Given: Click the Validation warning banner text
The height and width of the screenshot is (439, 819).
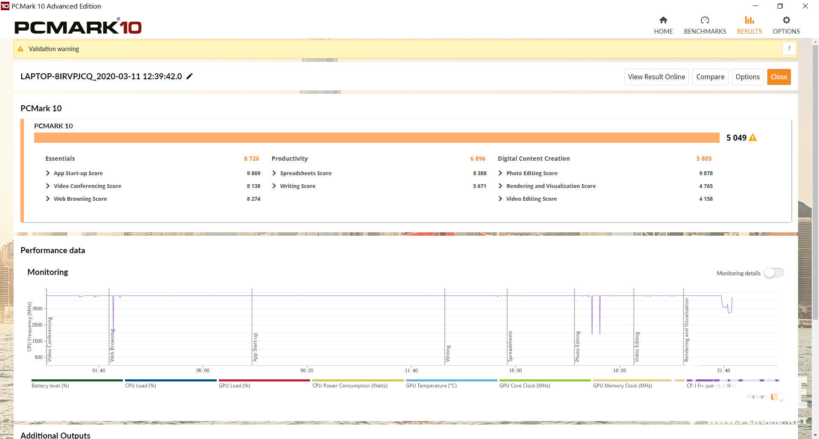Looking at the screenshot, I should [54, 49].
